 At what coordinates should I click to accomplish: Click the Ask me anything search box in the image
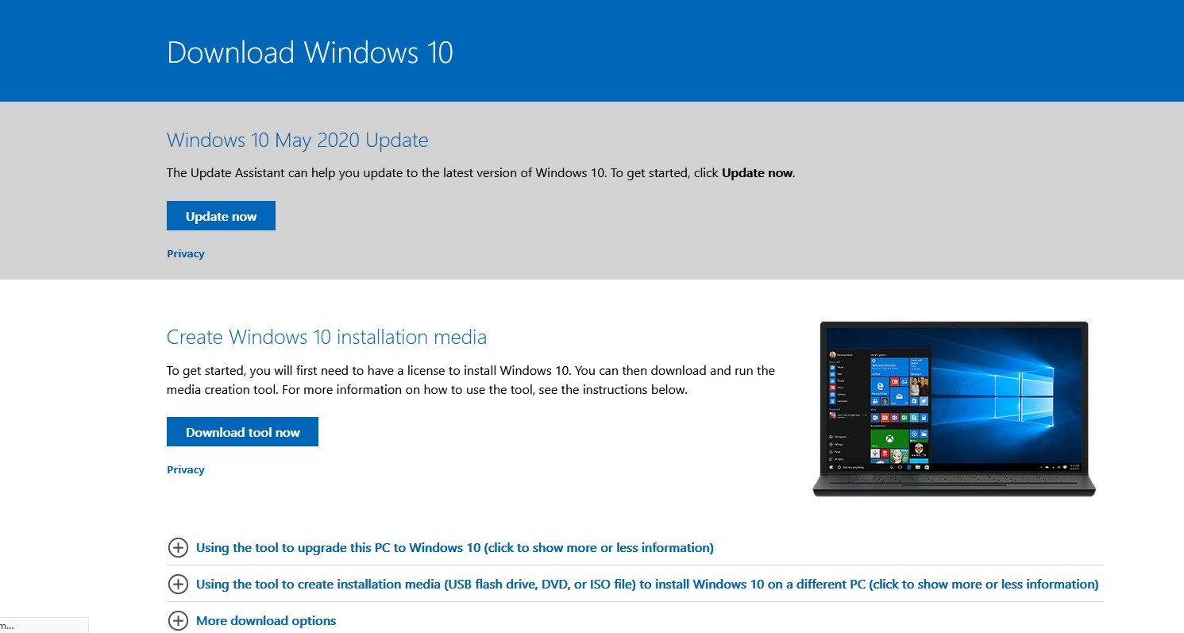851,467
